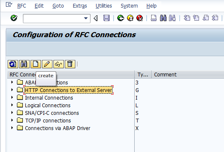Select the Logical Connections row
This screenshot has height=152, width=224.
(48, 106)
